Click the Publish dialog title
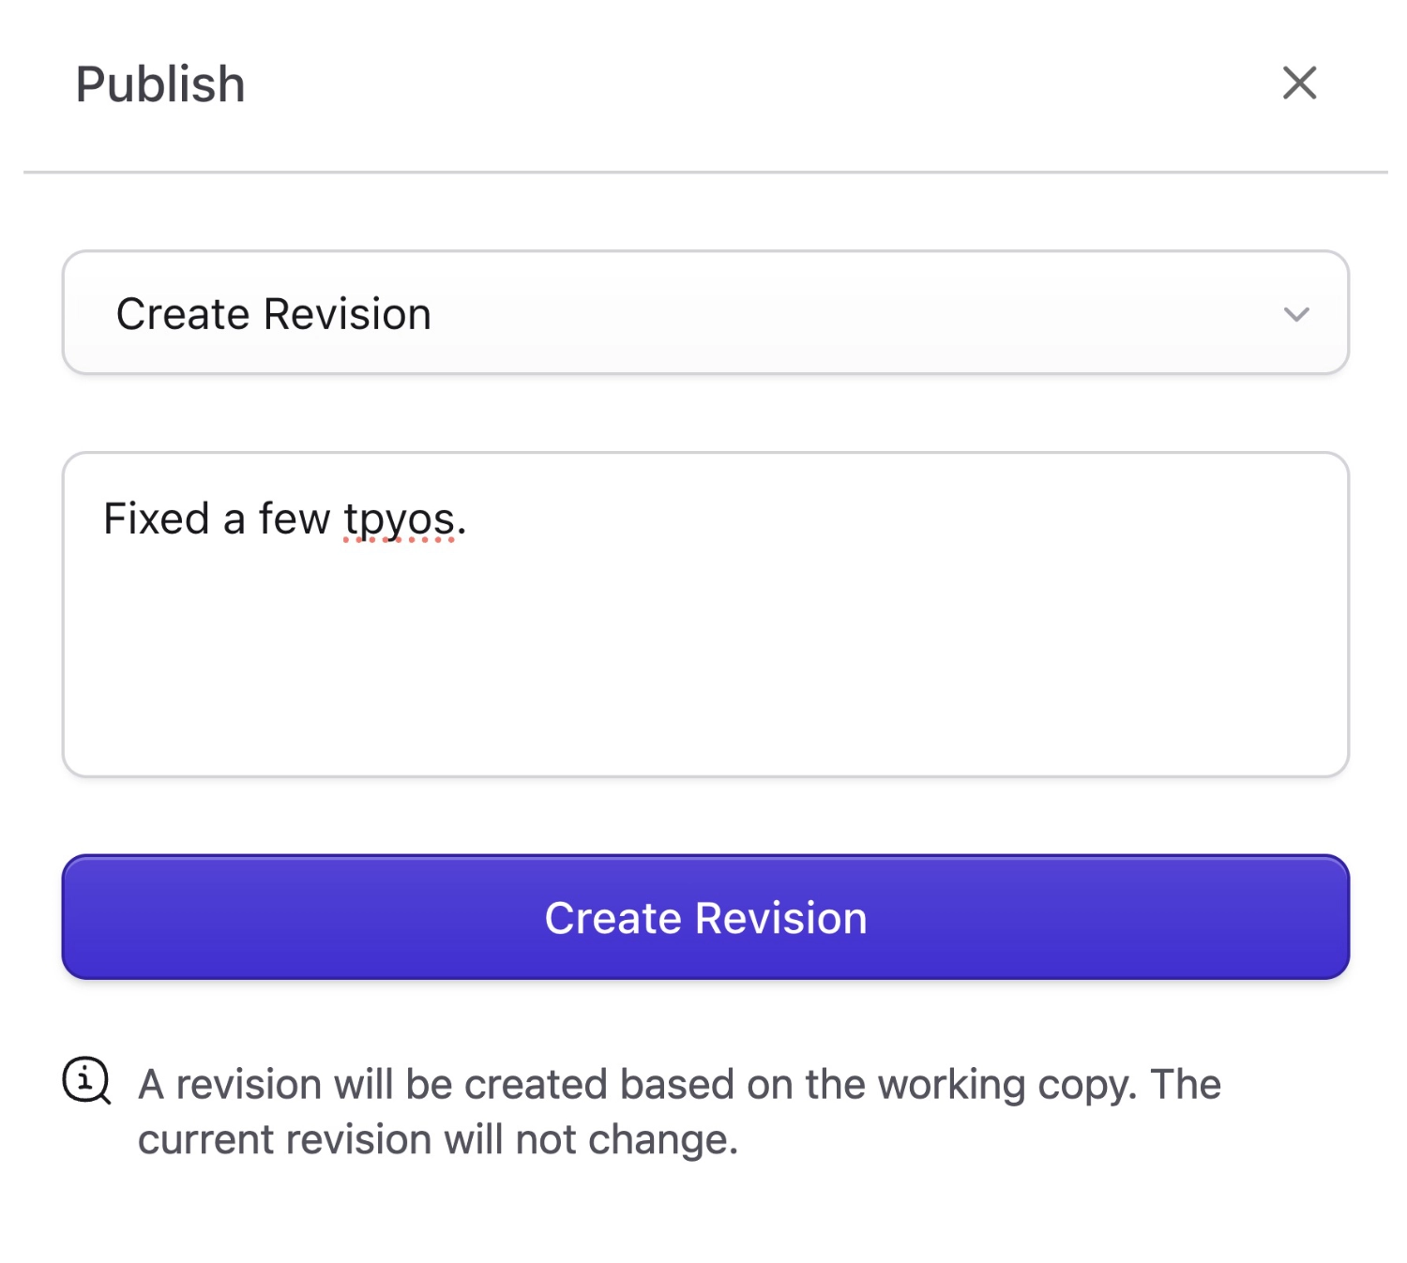The image size is (1407, 1263). pyautogui.click(x=159, y=83)
